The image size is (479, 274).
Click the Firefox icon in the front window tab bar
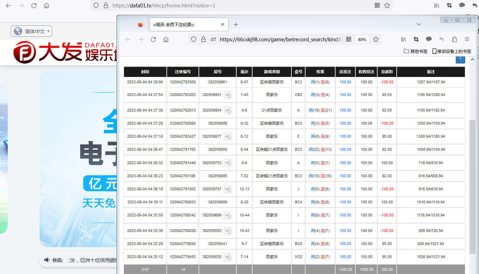[x=141, y=25]
